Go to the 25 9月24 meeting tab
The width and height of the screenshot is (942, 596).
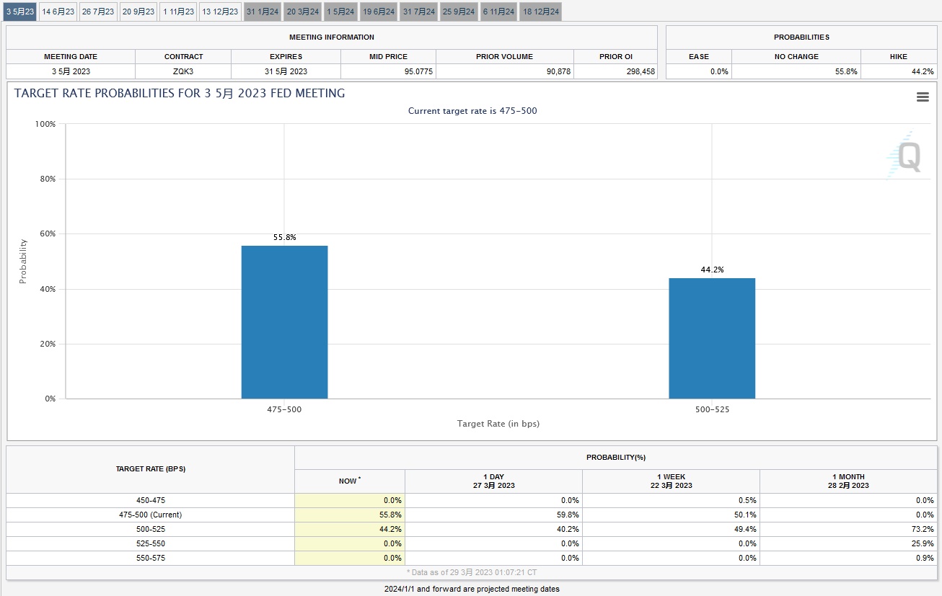pyautogui.click(x=459, y=12)
